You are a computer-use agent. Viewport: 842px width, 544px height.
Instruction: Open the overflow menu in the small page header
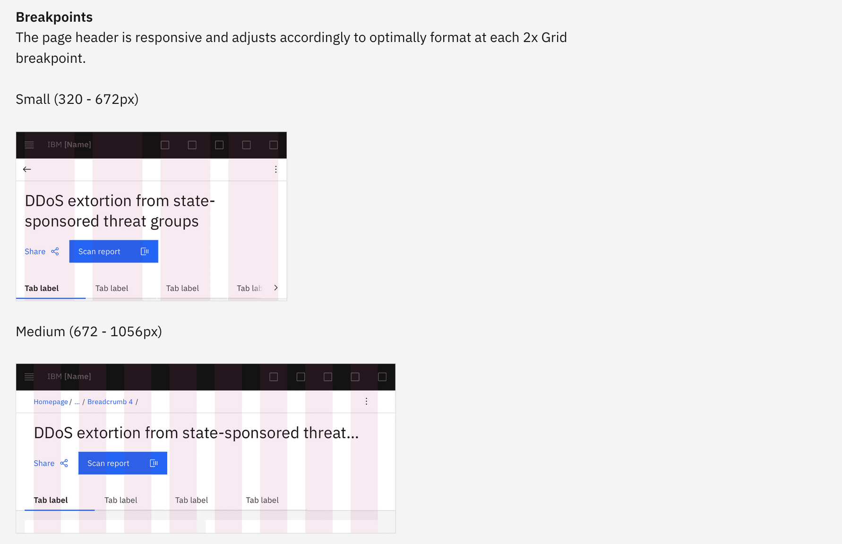click(x=275, y=169)
